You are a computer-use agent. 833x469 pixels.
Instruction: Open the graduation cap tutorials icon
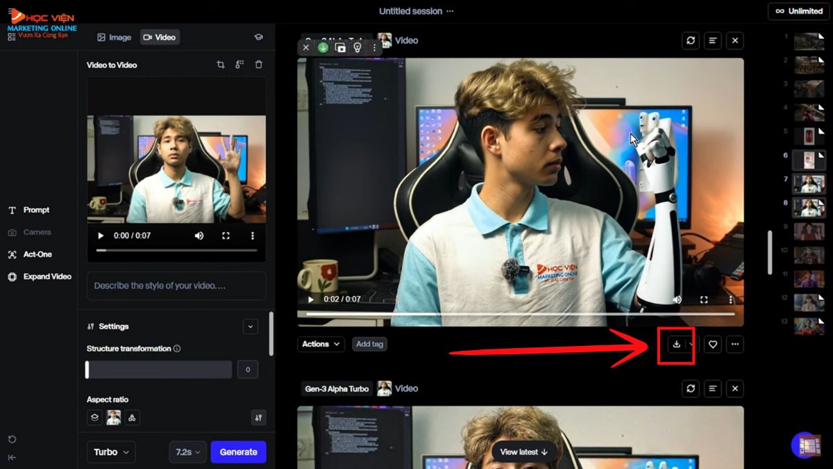point(258,38)
